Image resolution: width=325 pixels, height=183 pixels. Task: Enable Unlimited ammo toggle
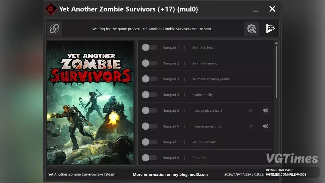pyautogui.click(x=149, y=63)
